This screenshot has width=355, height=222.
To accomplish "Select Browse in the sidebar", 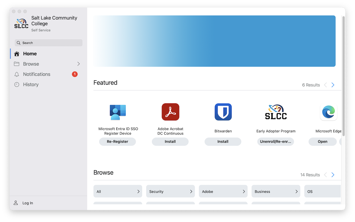I will [x=48, y=64].
